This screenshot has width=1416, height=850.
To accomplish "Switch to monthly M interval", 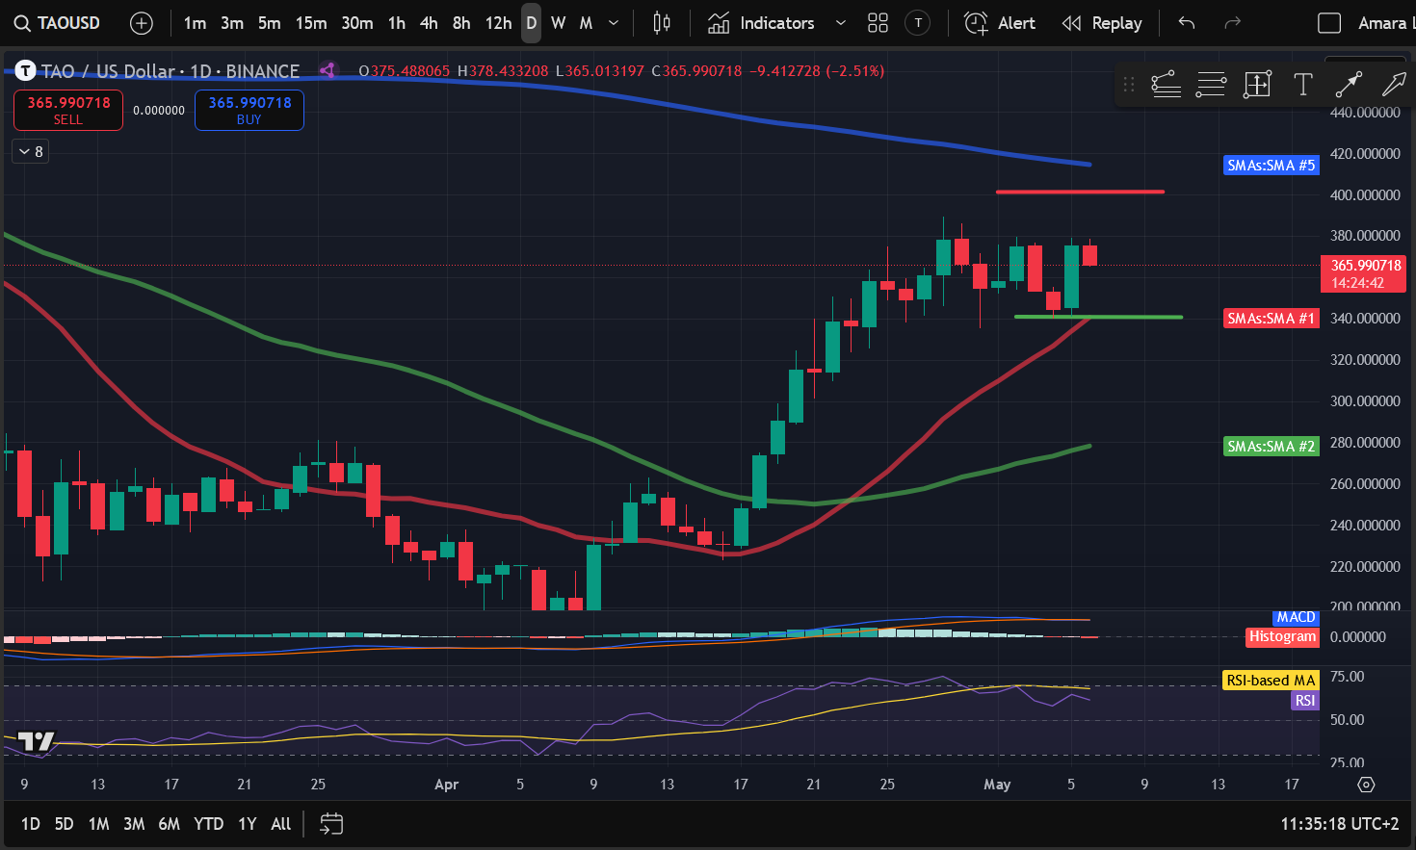I will tap(586, 23).
